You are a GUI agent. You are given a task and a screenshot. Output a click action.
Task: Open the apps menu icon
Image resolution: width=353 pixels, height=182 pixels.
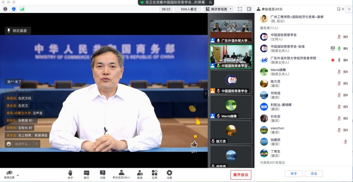point(154,174)
